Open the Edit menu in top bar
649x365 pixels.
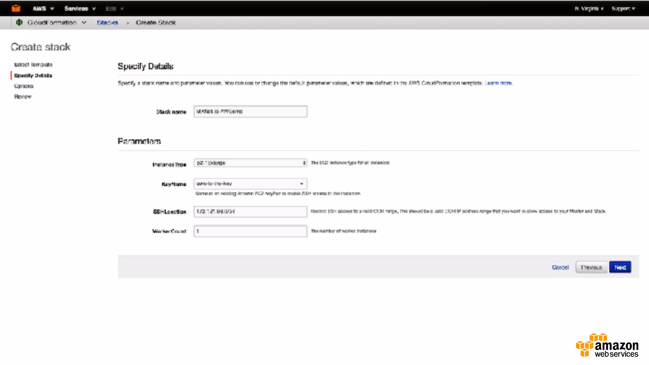pyautogui.click(x=114, y=9)
